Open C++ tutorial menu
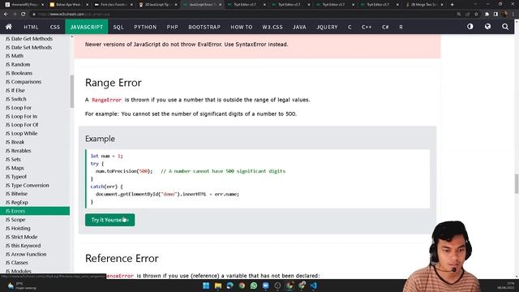Image resolution: width=519 pixels, height=292 pixels. point(367,27)
